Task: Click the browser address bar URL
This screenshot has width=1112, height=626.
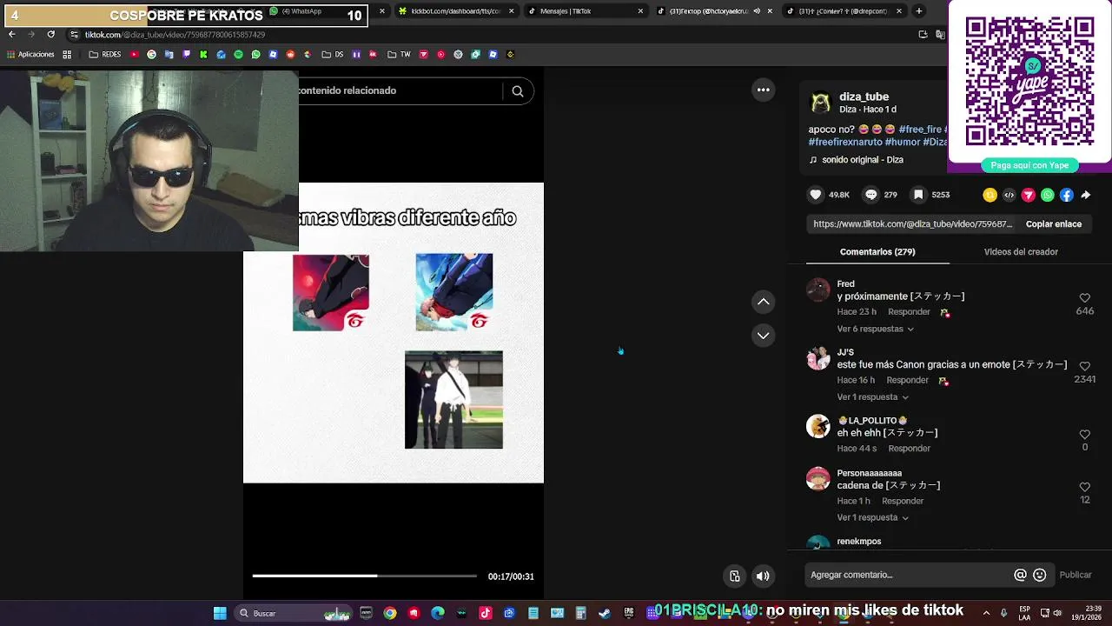Action: [174, 35]
